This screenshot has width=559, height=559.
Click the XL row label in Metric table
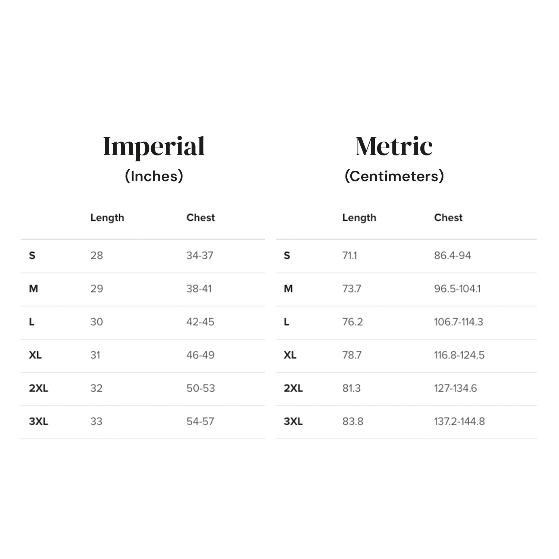(290, 355)
